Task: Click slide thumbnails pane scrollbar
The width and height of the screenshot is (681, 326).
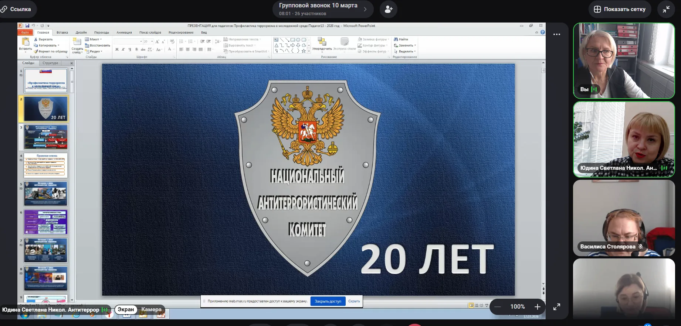Action: 72,82
